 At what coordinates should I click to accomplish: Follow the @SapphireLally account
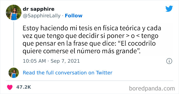[74, 16]
